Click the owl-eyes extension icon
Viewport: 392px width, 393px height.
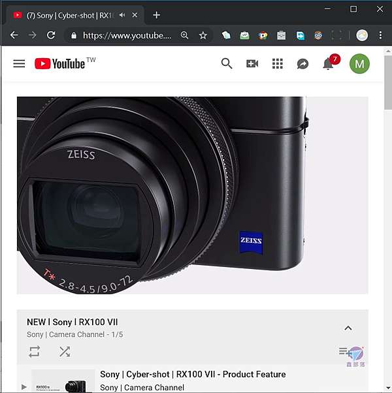[318, 35]
